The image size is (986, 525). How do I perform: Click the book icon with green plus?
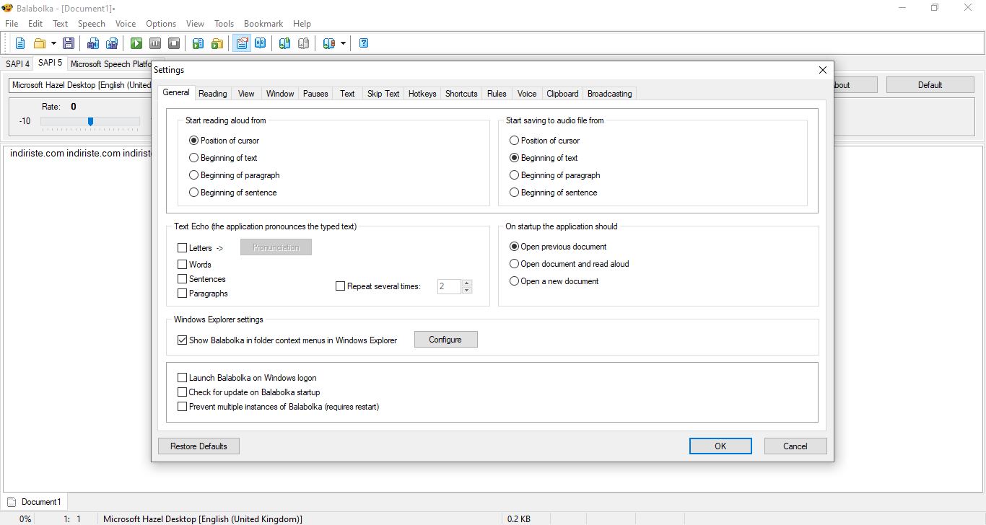[x=285, y=43]
